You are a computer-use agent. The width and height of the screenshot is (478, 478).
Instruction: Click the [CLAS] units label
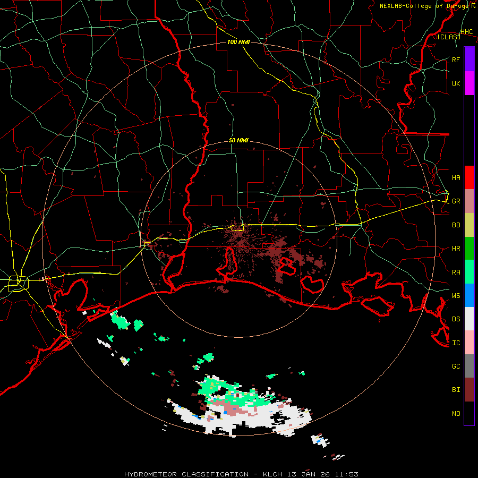(x=449, y=37)
